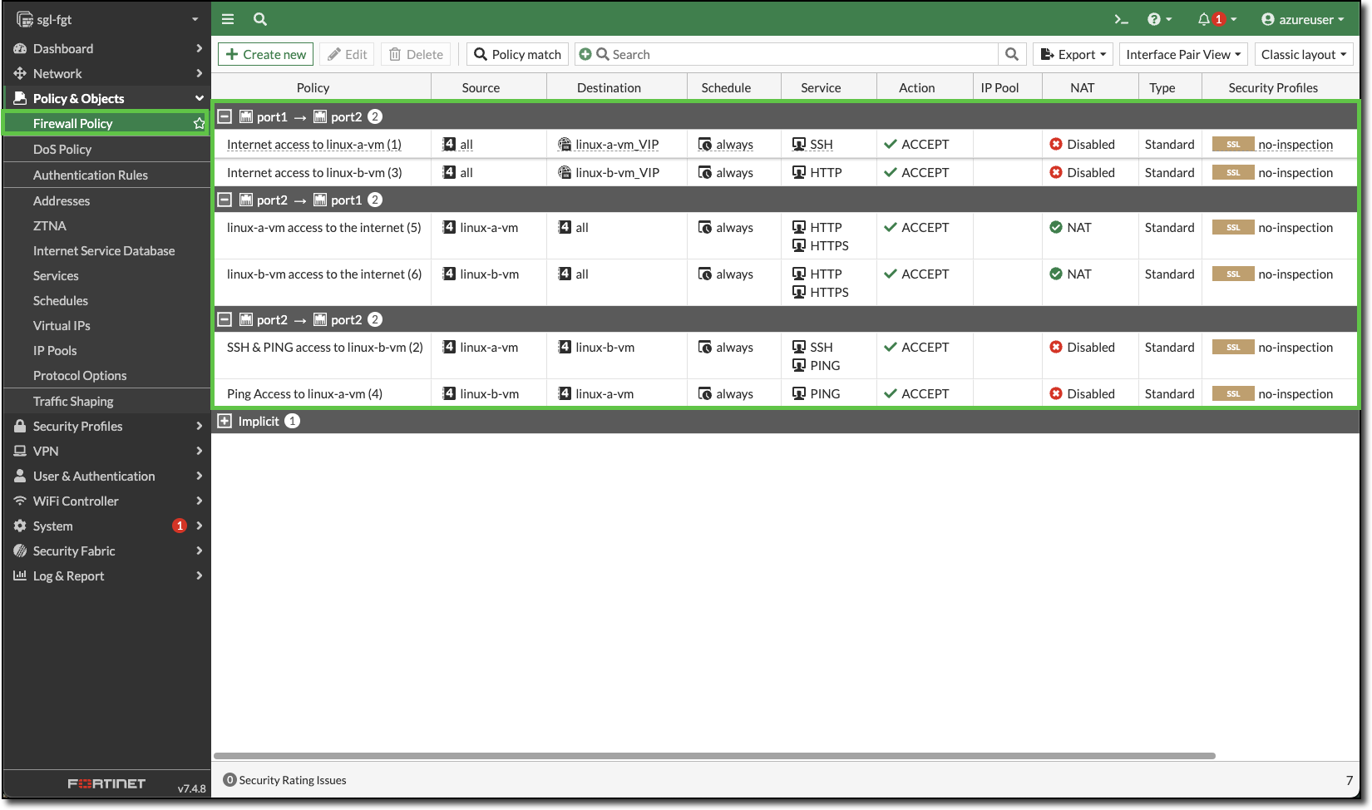Viewport: 1372px width, 810px height.
Task: Collapse the navigation sidebar via hamburger icon
Action: 227,18
